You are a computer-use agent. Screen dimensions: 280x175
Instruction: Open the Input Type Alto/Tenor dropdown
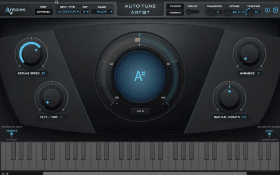(x=68, y=12)
